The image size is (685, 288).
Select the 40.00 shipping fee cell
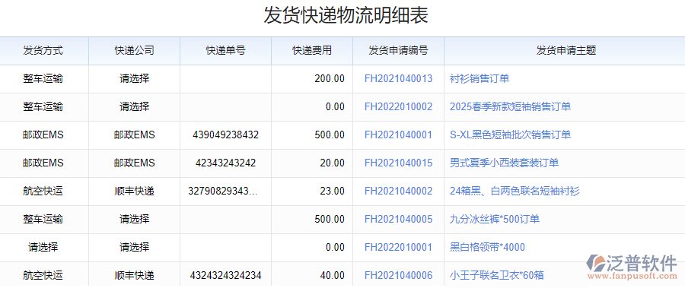[x=332, y=275]
